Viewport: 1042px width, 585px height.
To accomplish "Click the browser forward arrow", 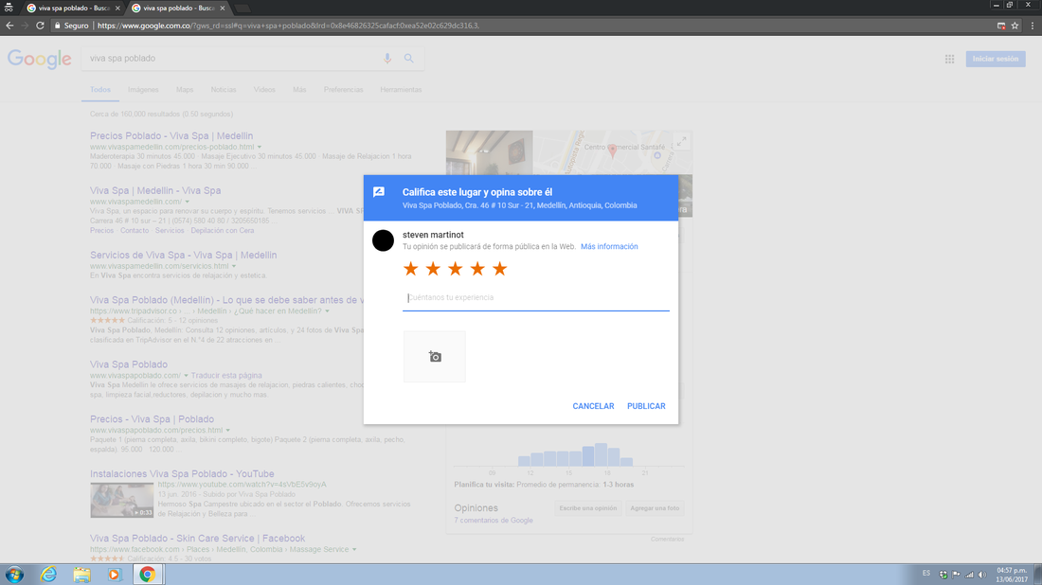I will coord(25,26).
